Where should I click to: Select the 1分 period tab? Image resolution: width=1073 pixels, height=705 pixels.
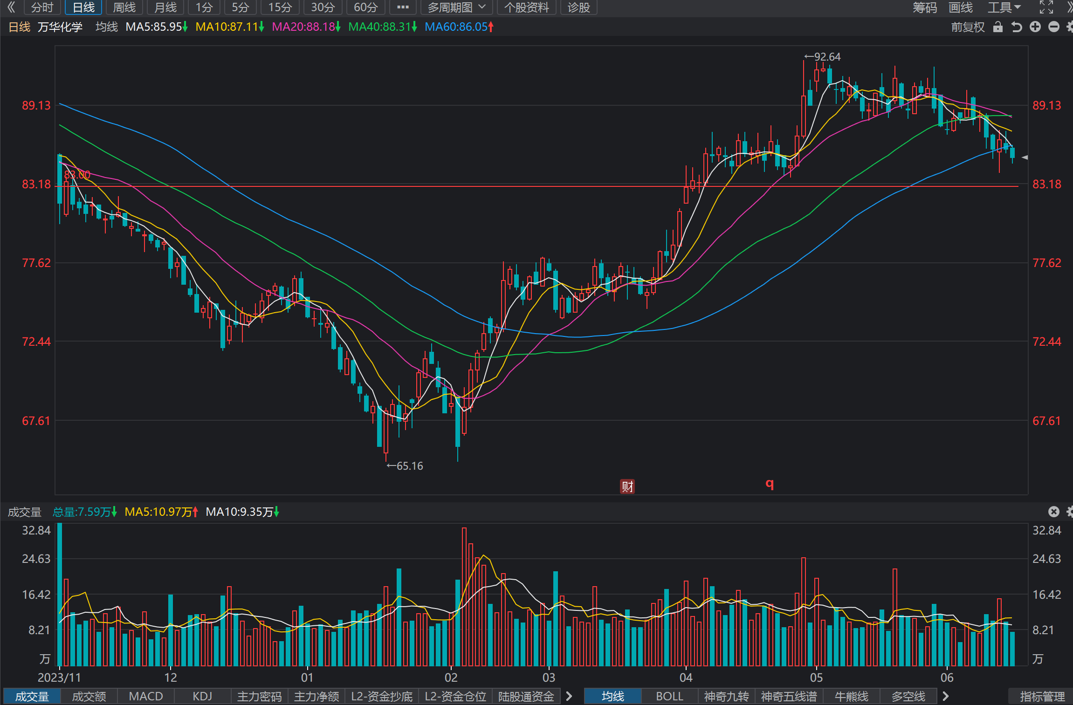pyautogui.click(x=204, y=7)
